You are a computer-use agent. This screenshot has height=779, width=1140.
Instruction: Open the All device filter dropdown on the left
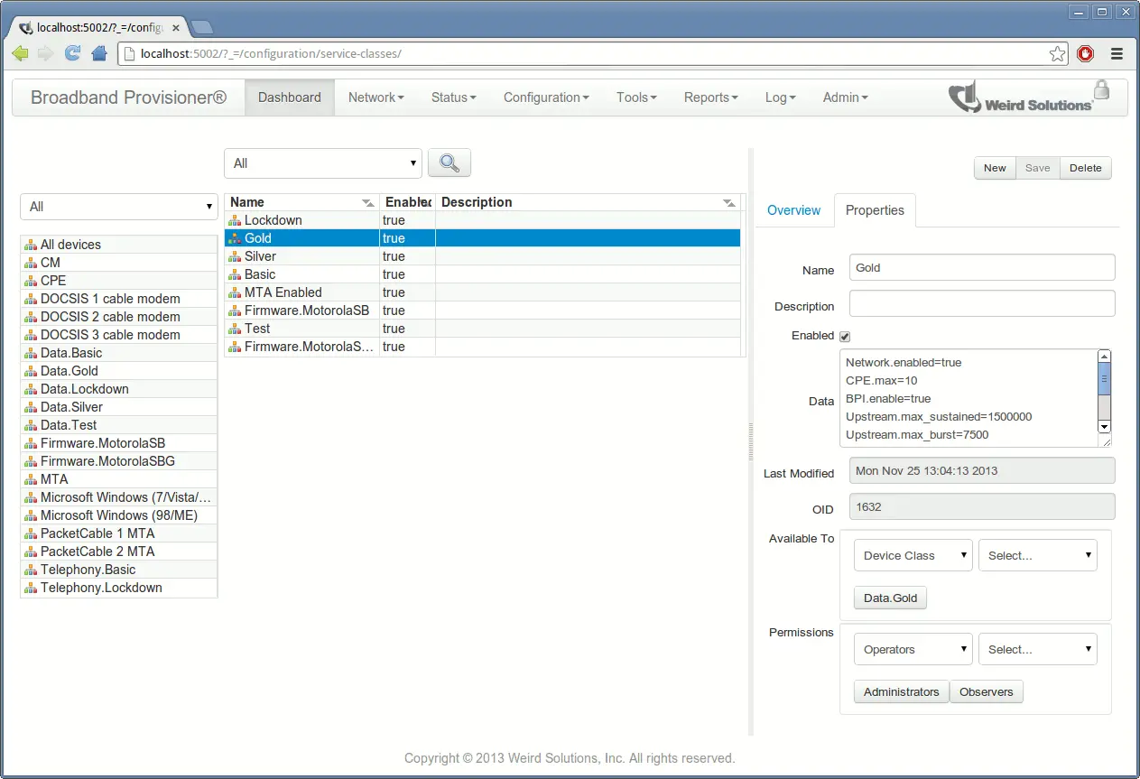(x=118, y=207)
